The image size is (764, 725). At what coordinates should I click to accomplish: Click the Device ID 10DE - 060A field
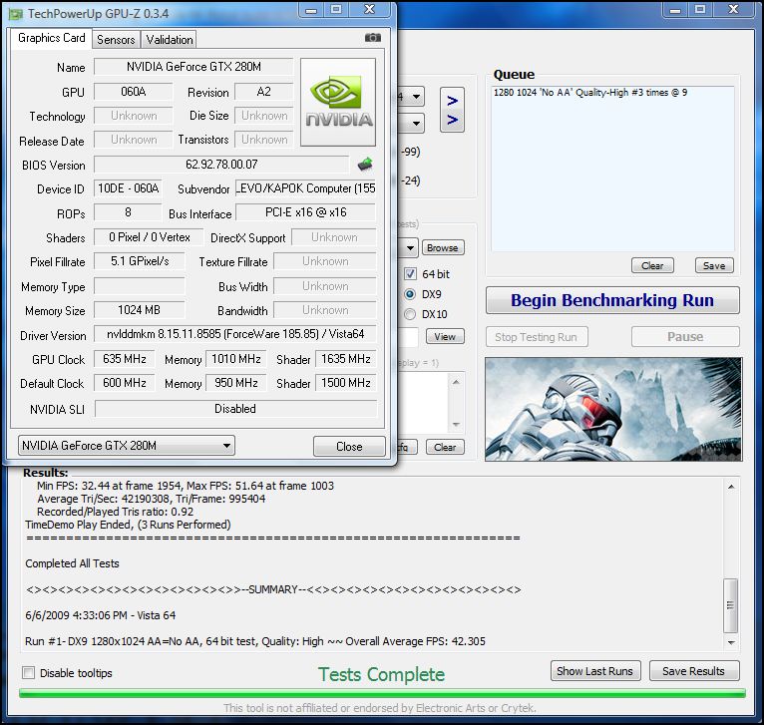click(x=128, y=188)
